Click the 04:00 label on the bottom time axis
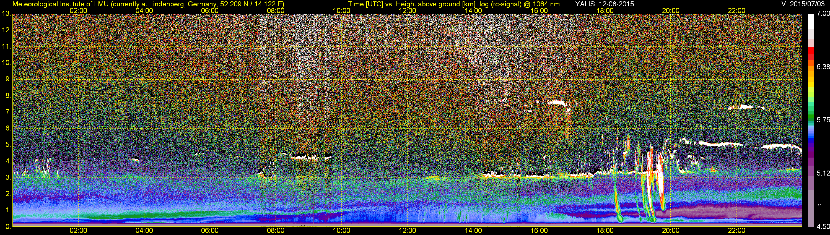Image resolution: width=830 pixels, height=235 pixels. [x=144, y=231]
